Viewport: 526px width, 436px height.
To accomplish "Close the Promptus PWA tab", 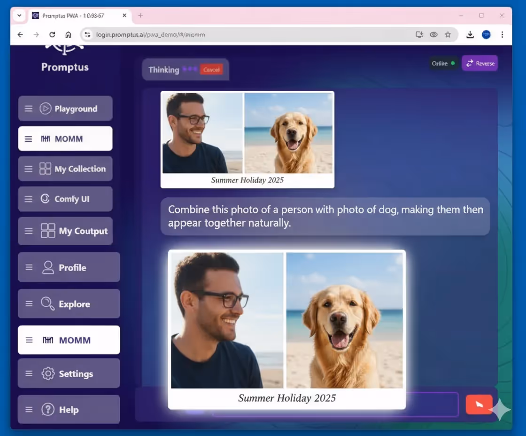I will pos(124,16).
